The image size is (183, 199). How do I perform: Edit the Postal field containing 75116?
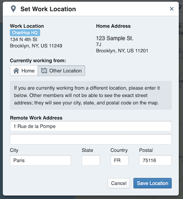[155, 160]
